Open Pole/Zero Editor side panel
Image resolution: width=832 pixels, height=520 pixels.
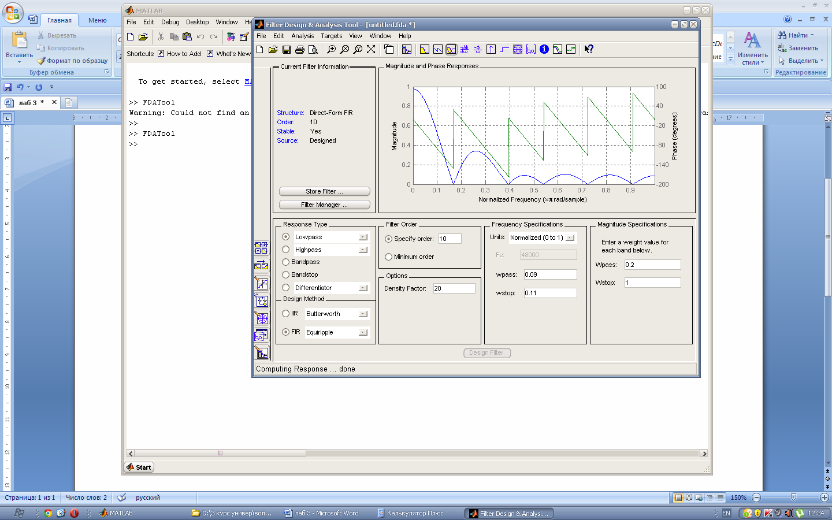pos(261,318)
